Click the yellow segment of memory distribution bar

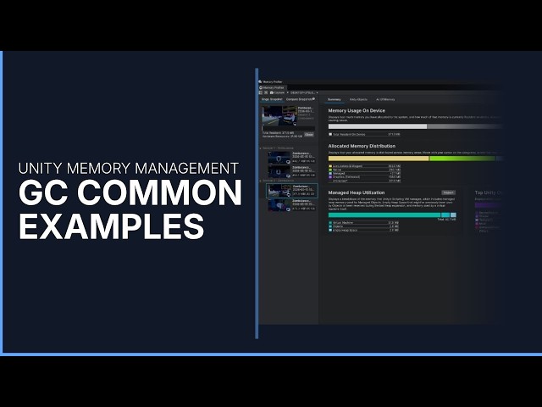click(x=379, y=159)
